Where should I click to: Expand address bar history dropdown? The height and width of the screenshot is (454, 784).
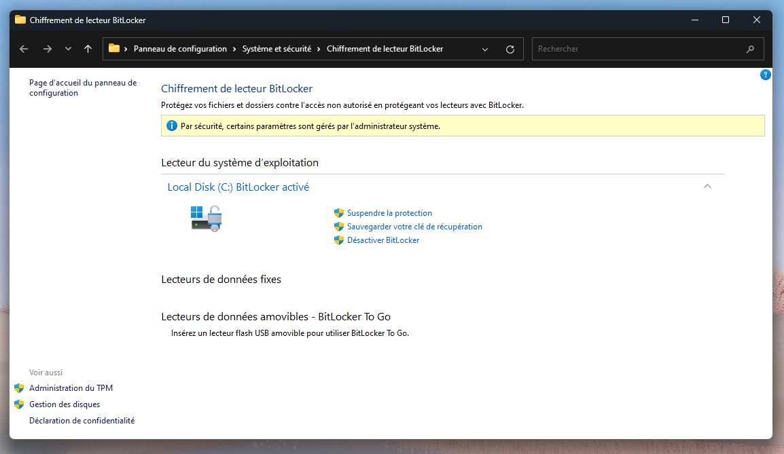pyautogui.click(x=484, y=49)
